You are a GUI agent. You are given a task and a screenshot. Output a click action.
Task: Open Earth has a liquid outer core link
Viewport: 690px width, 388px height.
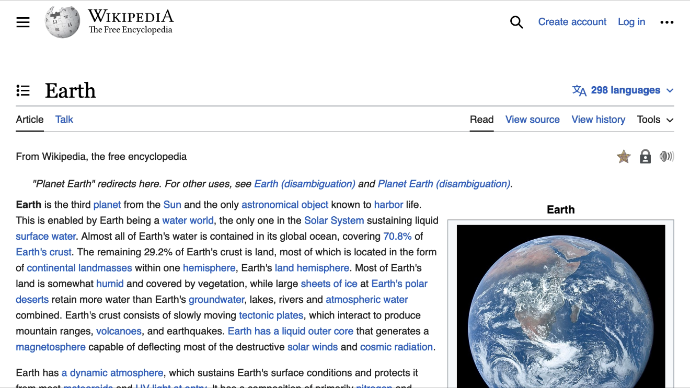291,331
